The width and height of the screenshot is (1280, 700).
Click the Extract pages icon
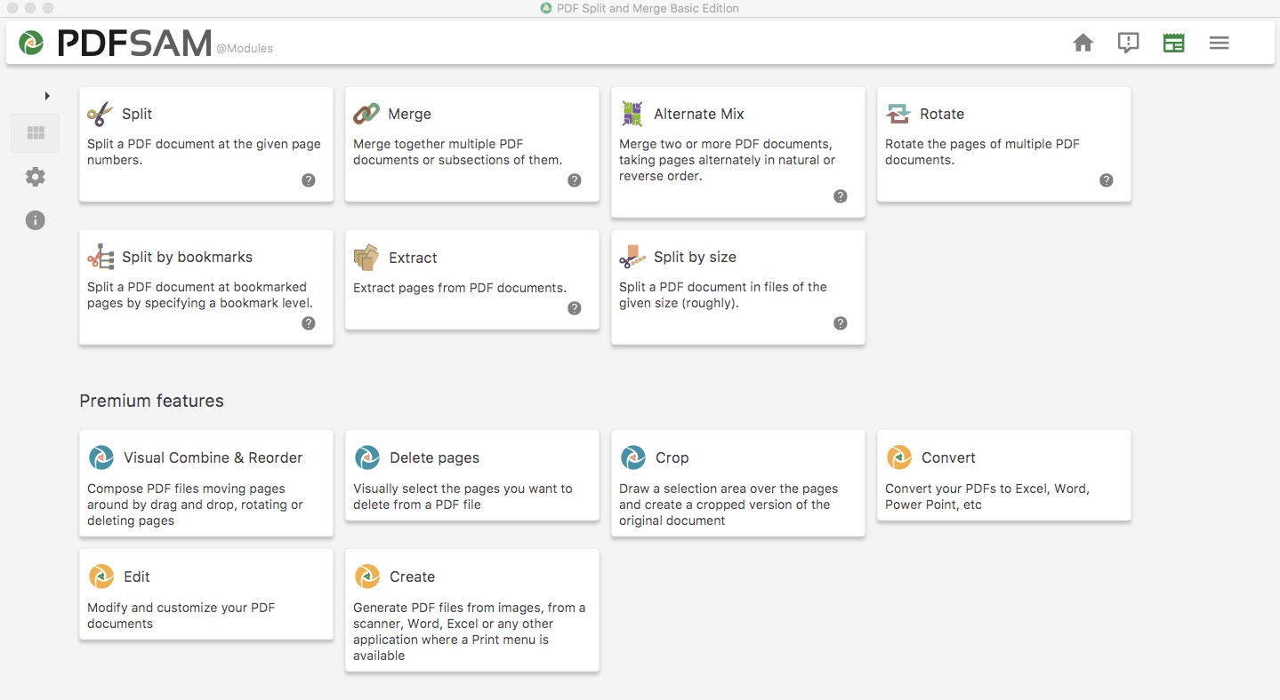[x=366, y=258]
